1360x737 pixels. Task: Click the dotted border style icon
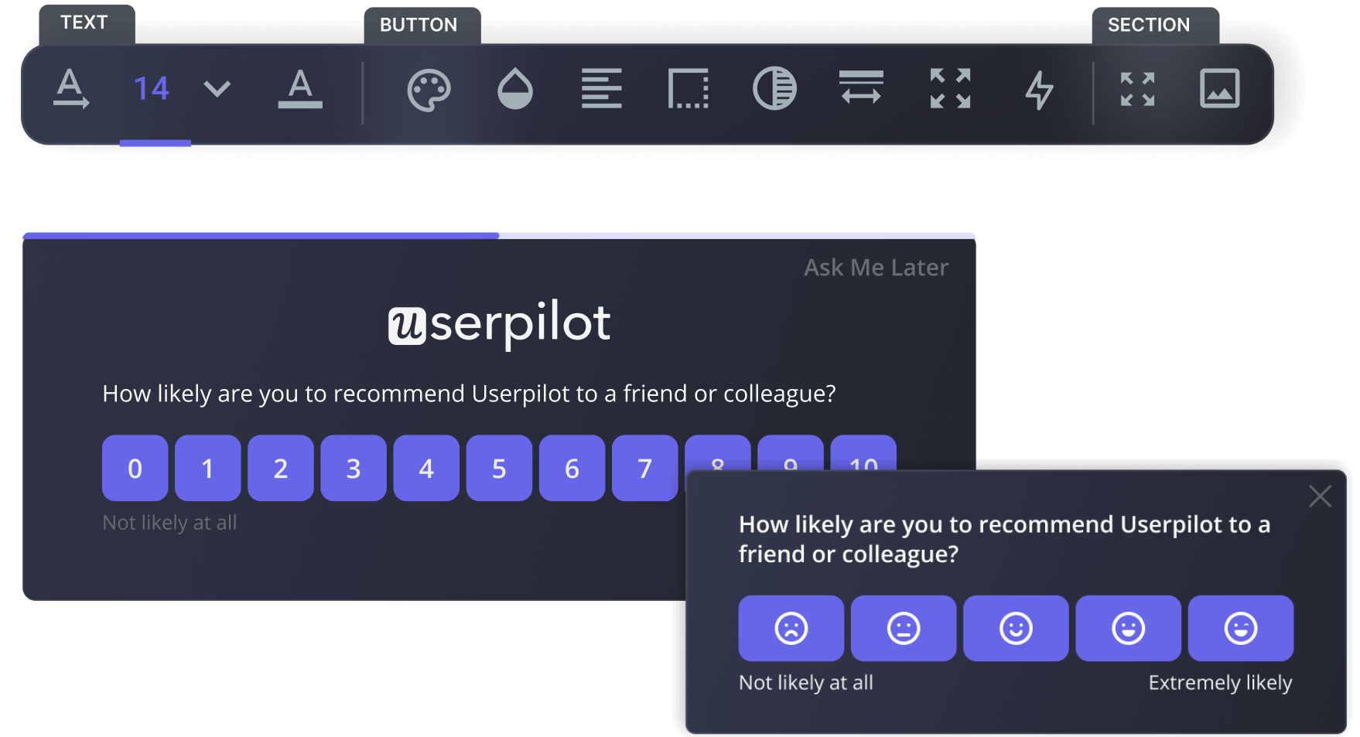[x=688, y=89]
